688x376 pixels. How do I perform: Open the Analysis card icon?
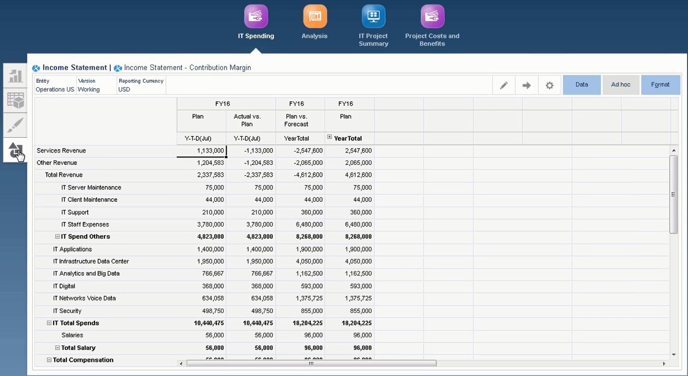315,17
